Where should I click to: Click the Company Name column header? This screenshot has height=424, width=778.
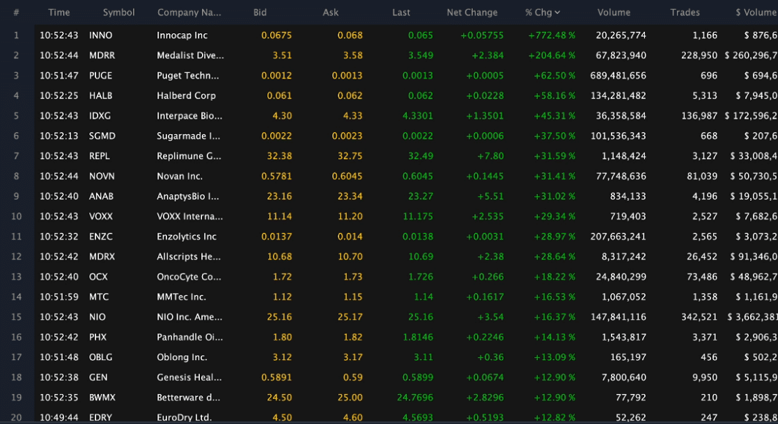(x=189, y=13)
